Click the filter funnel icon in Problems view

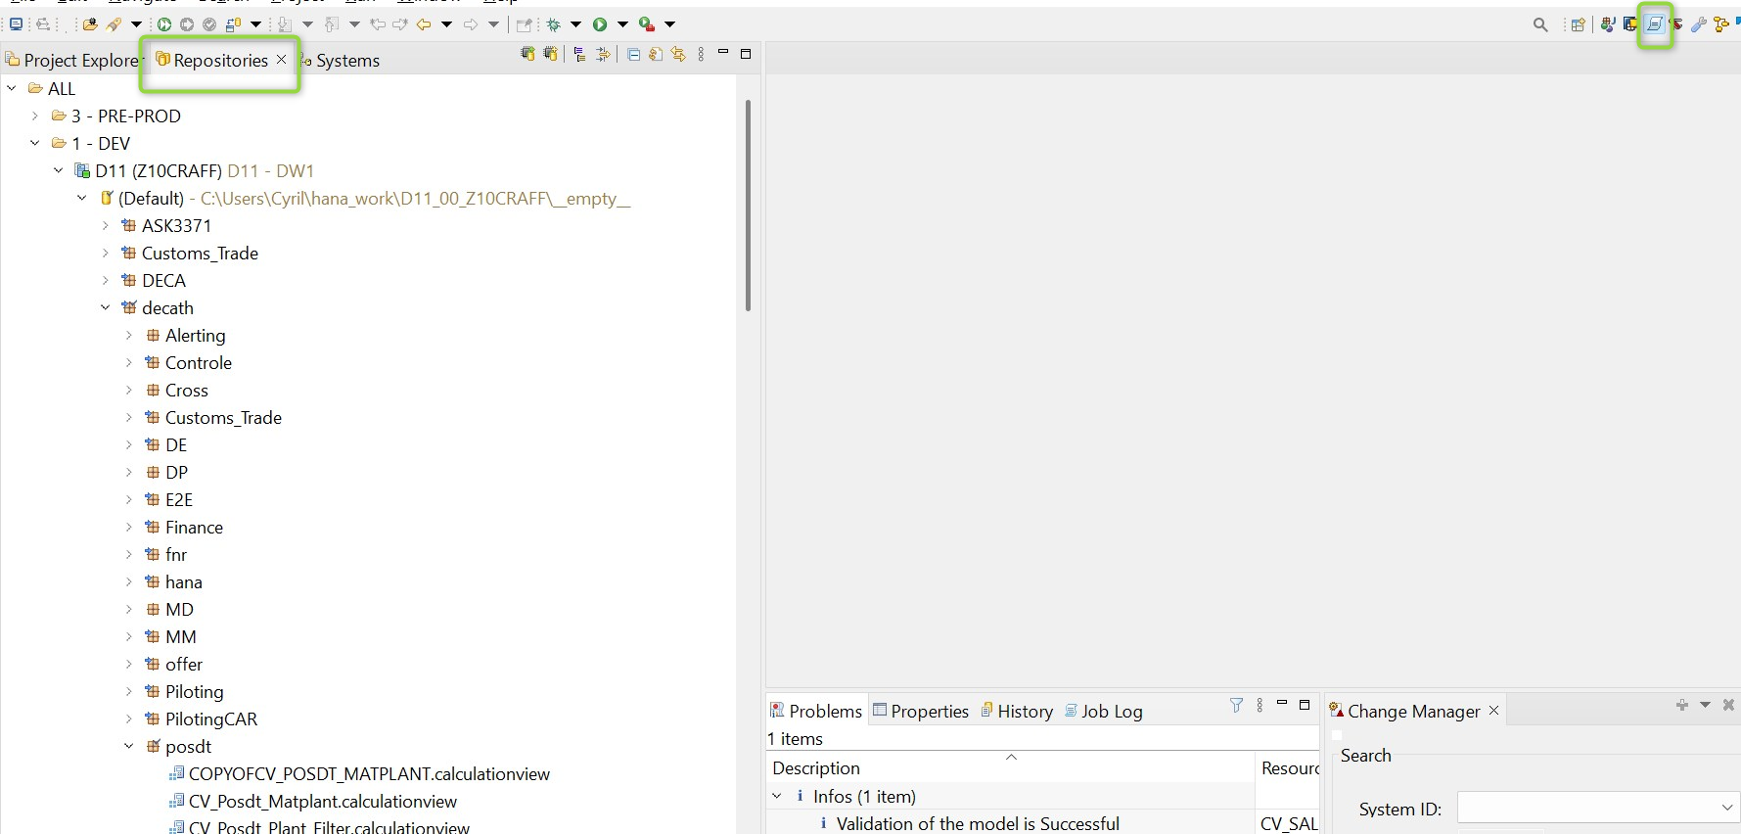tap(1236, 705)
